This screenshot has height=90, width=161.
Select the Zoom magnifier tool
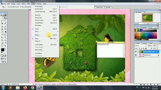tap(5, 46)
